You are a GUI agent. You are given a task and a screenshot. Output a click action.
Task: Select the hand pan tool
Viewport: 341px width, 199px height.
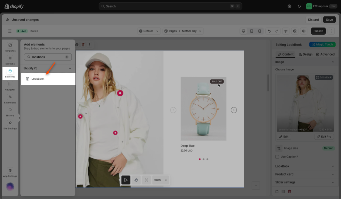pos(136,180)
